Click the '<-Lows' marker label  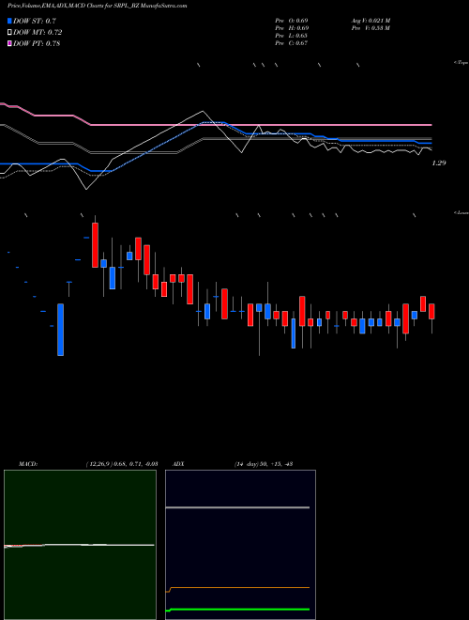click(x=461, y=212)
